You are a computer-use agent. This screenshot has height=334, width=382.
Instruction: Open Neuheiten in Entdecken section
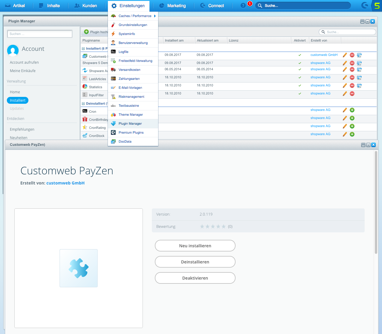tap(19, 138)
